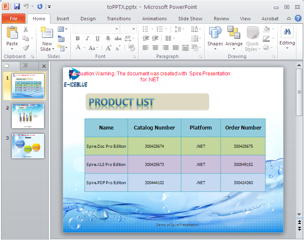
Task: Open the Numbering dropdown arrow
Action: click(166, 29)
